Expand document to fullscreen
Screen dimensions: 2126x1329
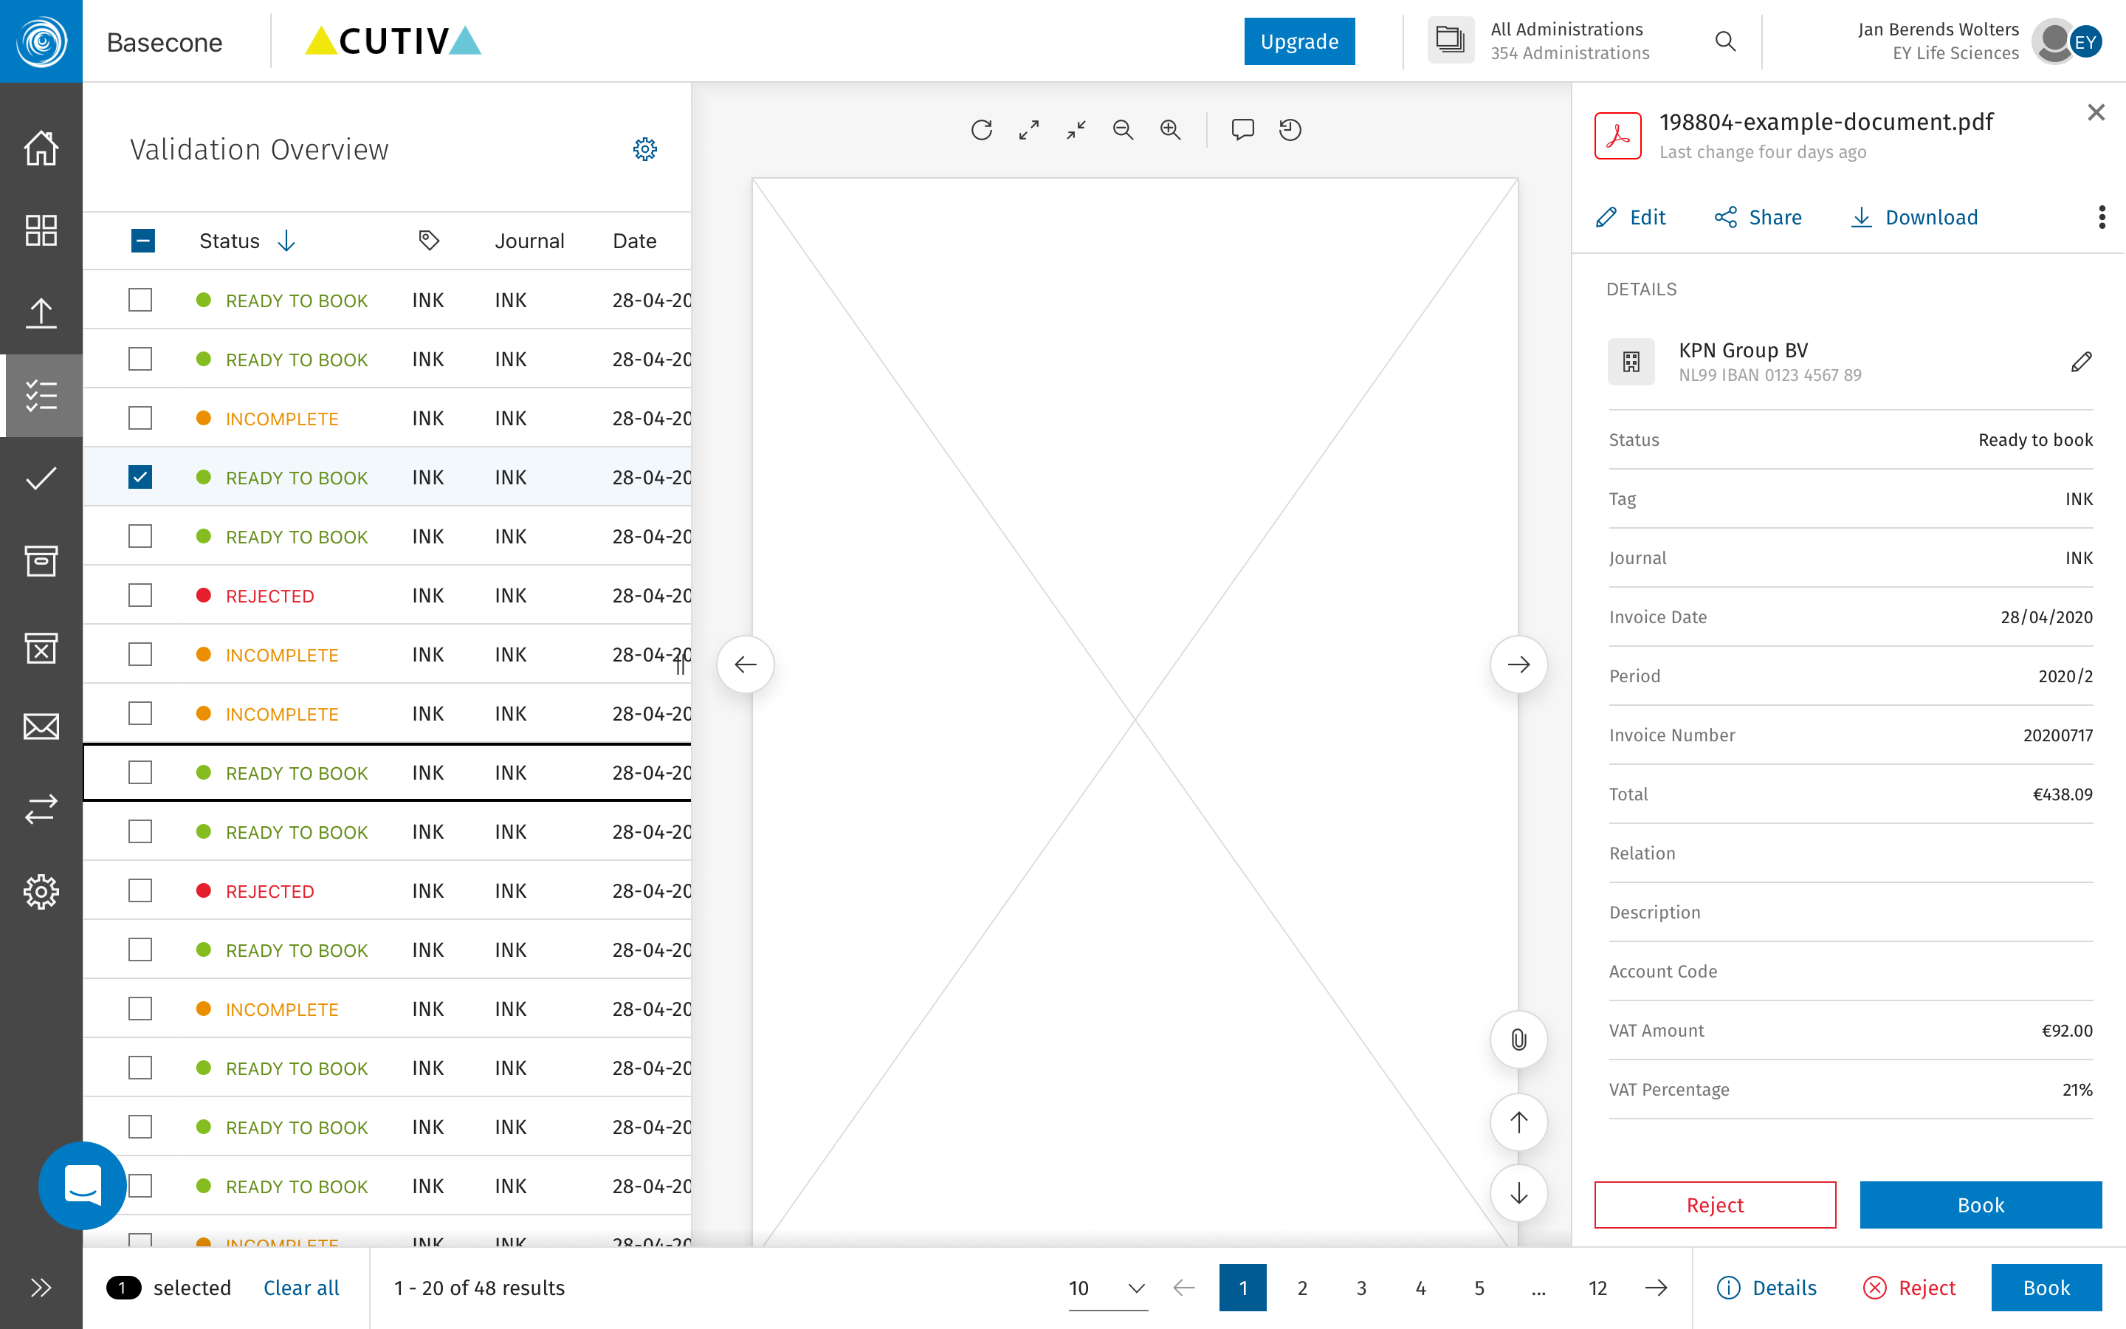point(1029,130)
